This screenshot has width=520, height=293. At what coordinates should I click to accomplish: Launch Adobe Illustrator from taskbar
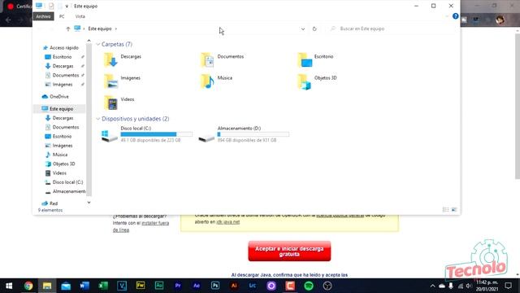[234, 286]
